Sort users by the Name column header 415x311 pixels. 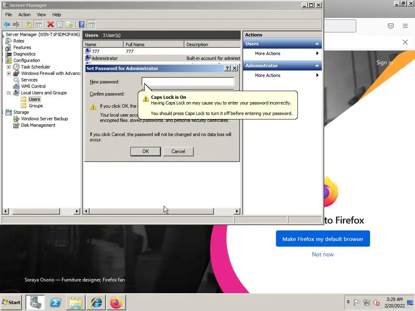(103, 45)
